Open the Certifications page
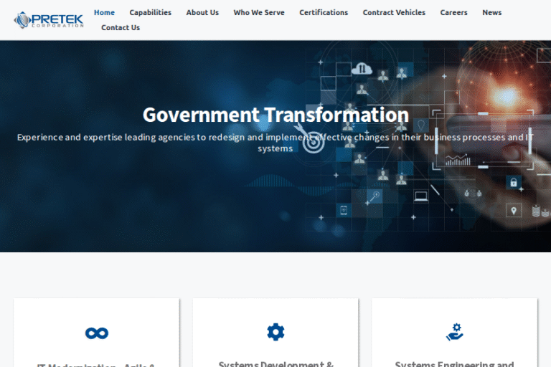 click(x=324, y=12)
